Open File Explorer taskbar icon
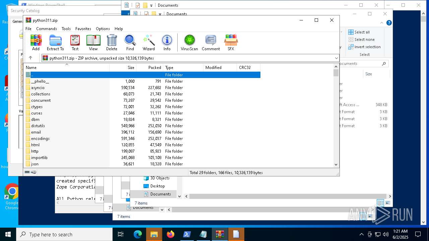This screenshot has height=241, width=429. click(154, 234)
